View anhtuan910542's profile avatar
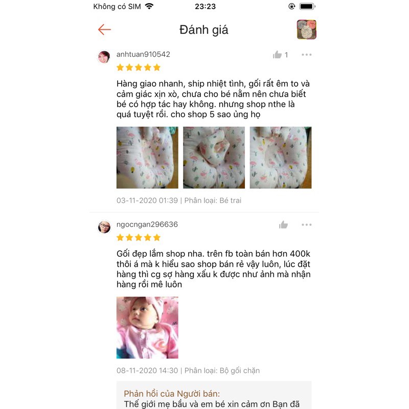Viewport: 409px width, 409px height. [104, 57]
